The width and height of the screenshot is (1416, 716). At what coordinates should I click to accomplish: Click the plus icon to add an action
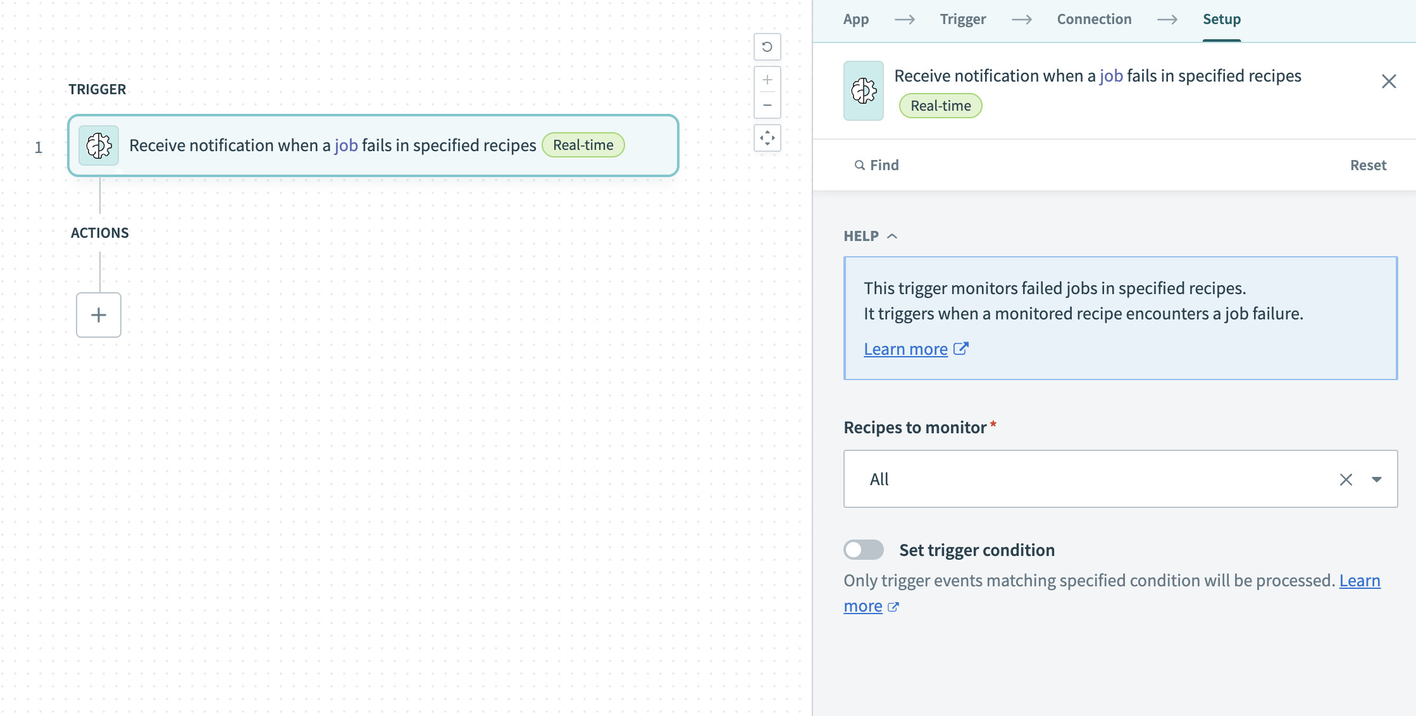click(98, 314)
